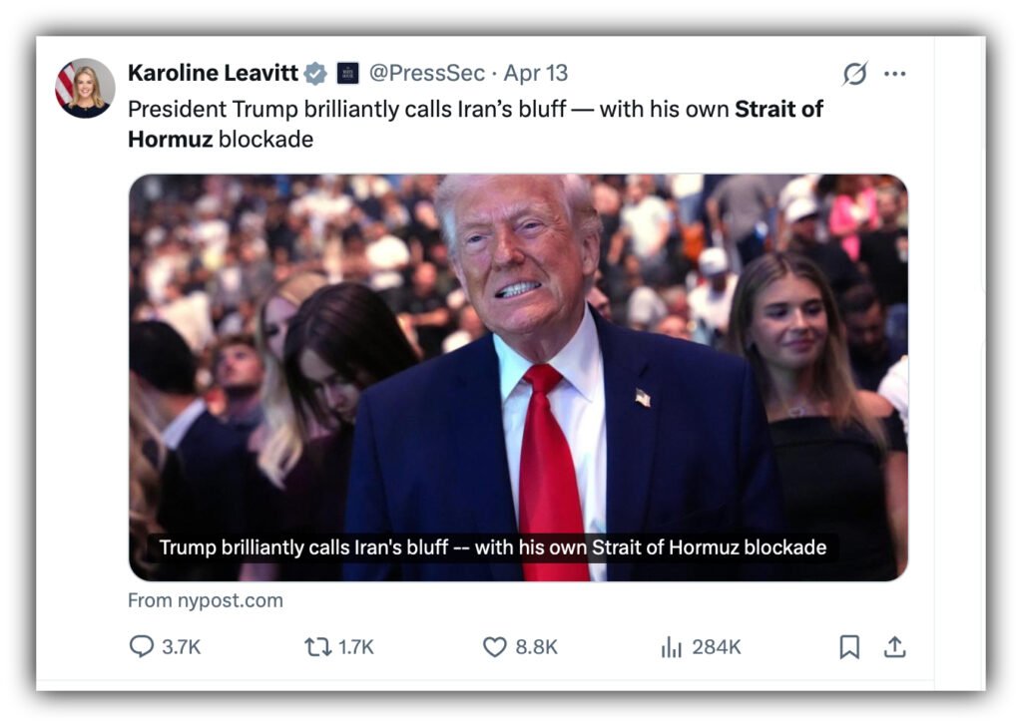Click the Karoline Leavitt display name
This screenshot has width=1022, height=727.
pyautogui.click(x=213, y=73)
